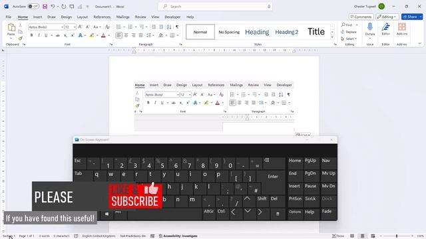The height and width of the screenshot is (239, 426).
Task: Undo the last action
Action: click(53, 6)
